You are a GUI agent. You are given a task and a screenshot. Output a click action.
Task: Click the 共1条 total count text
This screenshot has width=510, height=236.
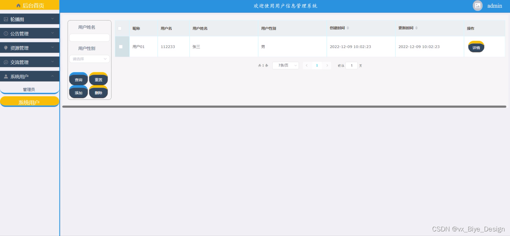pyautogui.click(x=263, y=66)
